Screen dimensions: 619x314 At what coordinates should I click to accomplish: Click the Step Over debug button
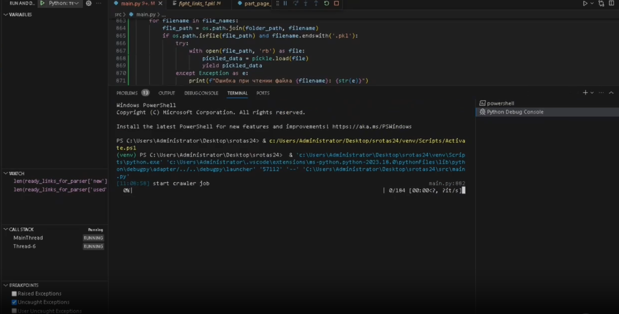coord(295,3)
